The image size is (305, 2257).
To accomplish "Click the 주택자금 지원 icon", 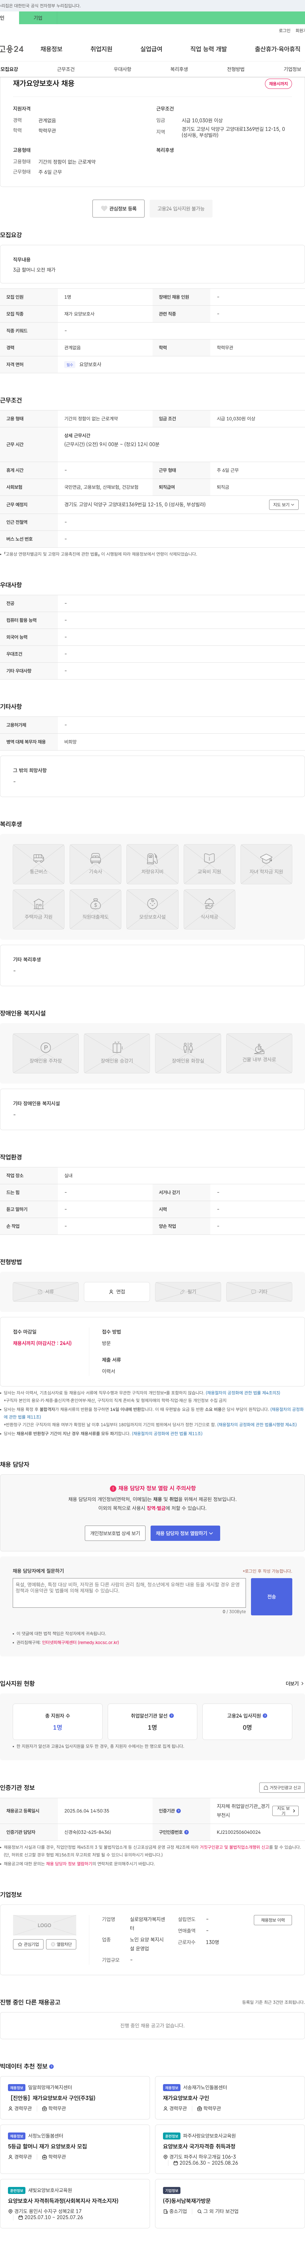I will click(38, 909).
